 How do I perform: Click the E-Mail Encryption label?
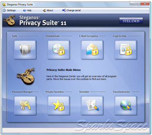click(x=88, y=36)
